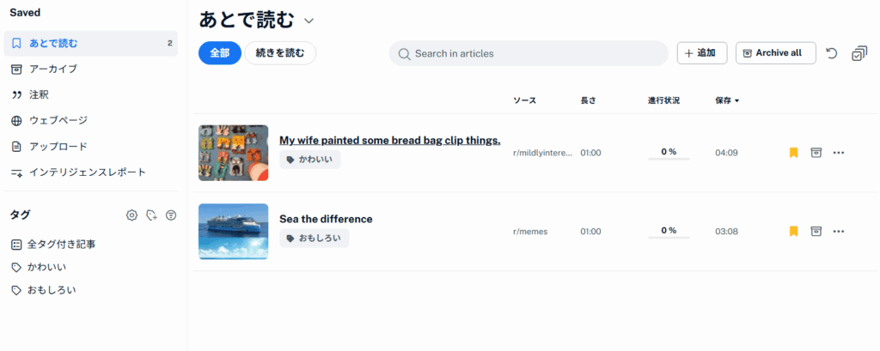
Task: Open the アーカイブ section
Action: point(53,69)
